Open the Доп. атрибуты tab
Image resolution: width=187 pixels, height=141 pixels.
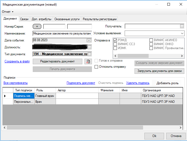(x=41, y=19)
